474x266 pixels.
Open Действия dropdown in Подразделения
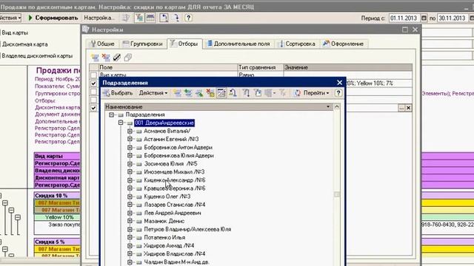point(153,93)
